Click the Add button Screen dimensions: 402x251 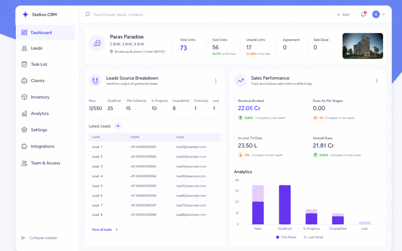tap(343, 15)
